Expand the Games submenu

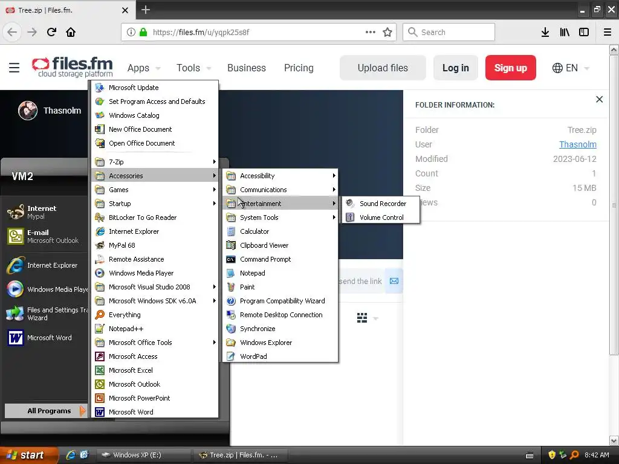(x=155, y=189)
